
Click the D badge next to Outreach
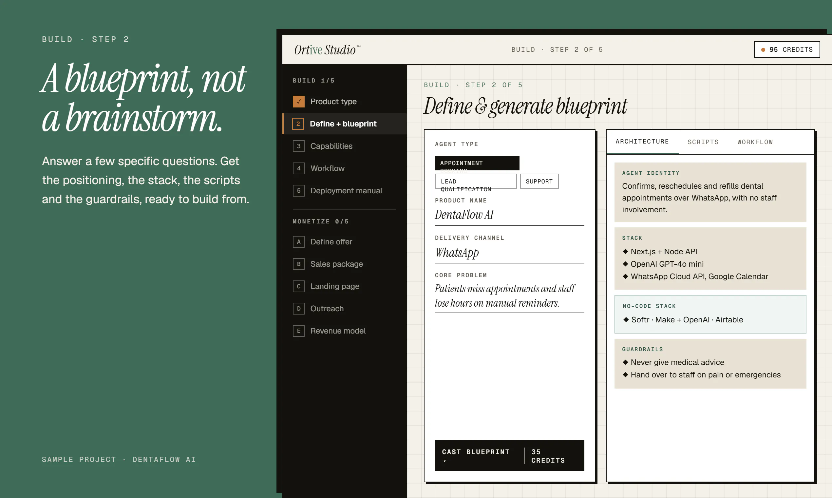coord(298,308)
